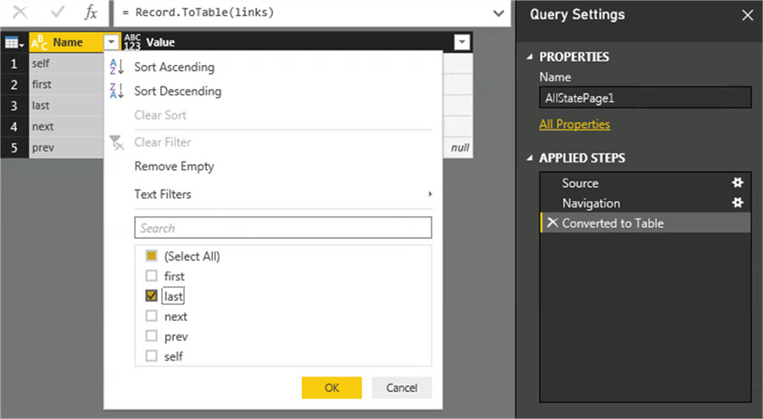This screenshot has height=419, width=763.
Task: Open settings gear for Source step
Action: click(x=738, y=183)
